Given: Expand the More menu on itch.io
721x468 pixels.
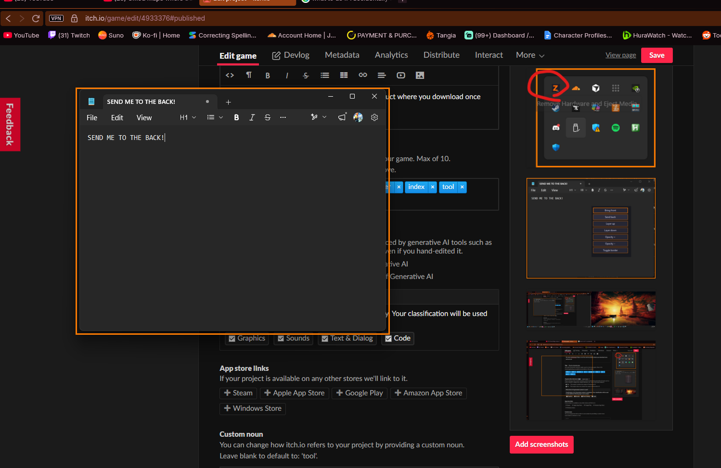Looking at the screenshot, I should (530, 55).
